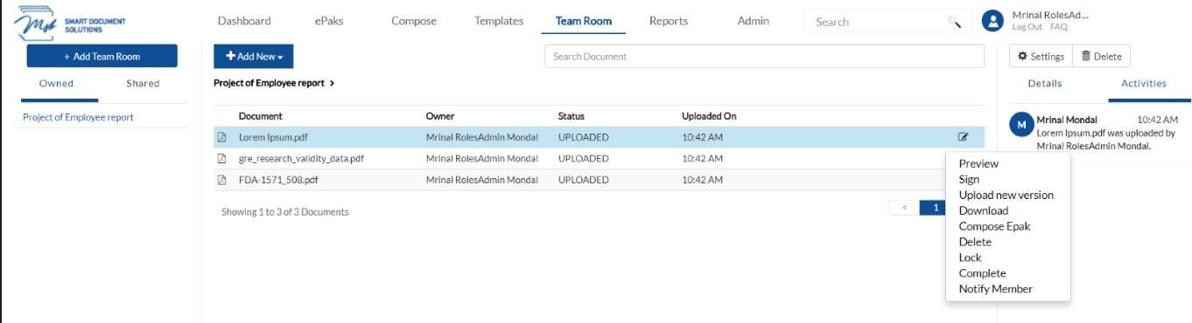The width and height of the screenshot is (1192, 323).
Task: Open the FAQ link
Action: (1059, 27)
